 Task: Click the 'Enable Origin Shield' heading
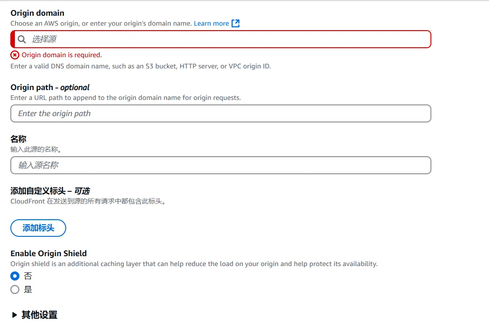pyautogui.click(x=49, y=253)
